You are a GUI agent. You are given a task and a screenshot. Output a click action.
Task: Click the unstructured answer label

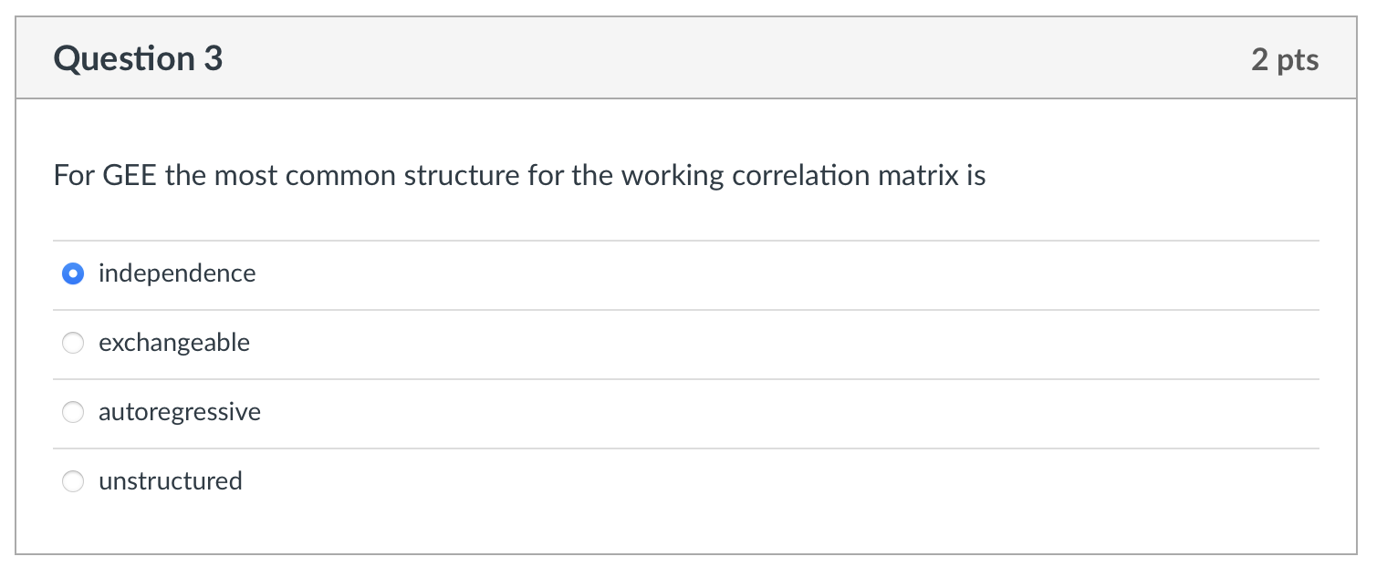coord(171,481)
